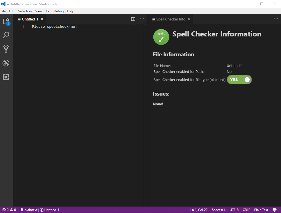This screenshot has height=213, width=281.
Task: Toggle spell checker for plaintext file type
Action: (x=239, y=80)
